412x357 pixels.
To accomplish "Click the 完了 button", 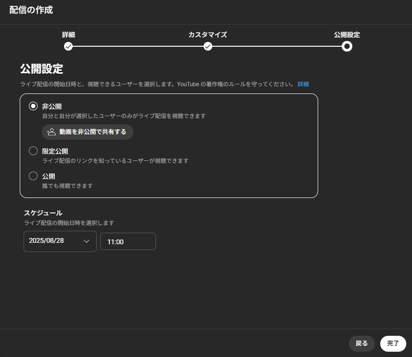I will point(393,344).
